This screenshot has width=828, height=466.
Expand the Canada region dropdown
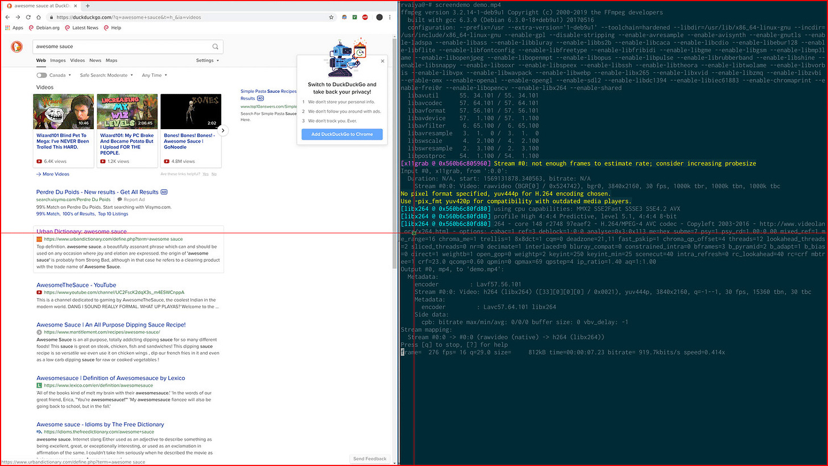coord(60,75)
